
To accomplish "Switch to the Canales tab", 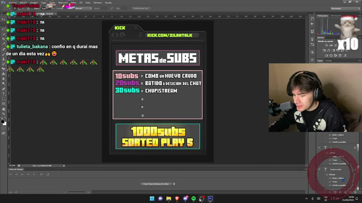I will click(x=328, y=61).
